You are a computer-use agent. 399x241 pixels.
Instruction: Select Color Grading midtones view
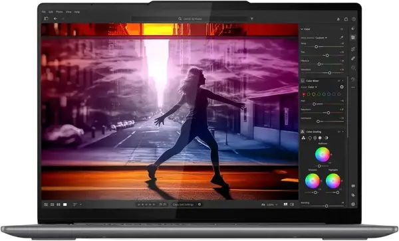coord(315,138)
